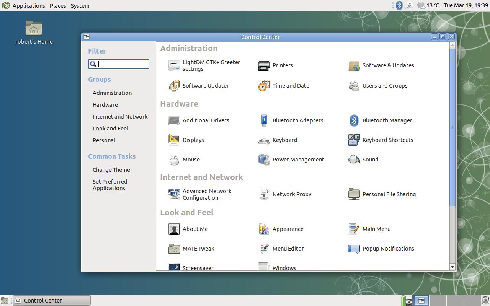This screenshot has width=490, height=306.
Task: Click Change Theme common task
Action: (111, 170)
